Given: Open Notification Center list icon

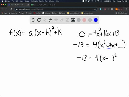Looking at the screenshot, I should tap(126, 1).
